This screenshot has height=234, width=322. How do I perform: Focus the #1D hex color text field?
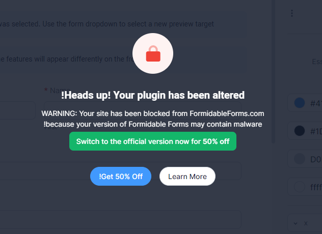click(315, 131)
